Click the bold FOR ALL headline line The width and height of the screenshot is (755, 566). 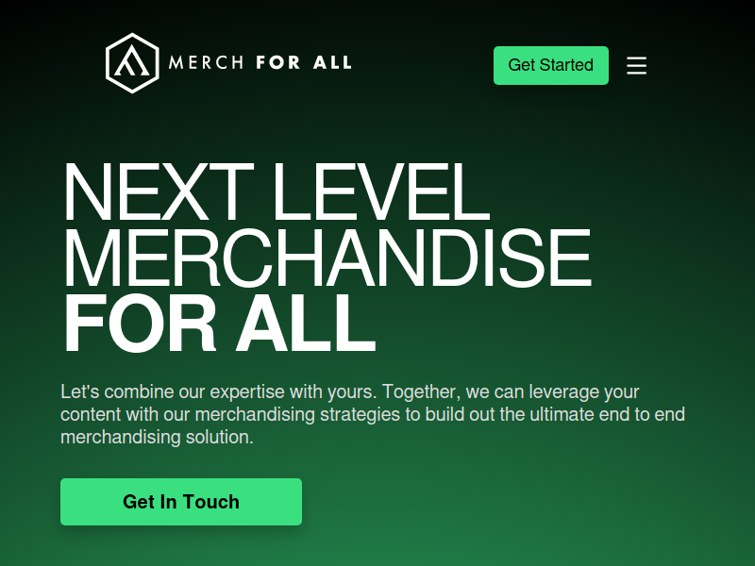click(x=219, y=323)
